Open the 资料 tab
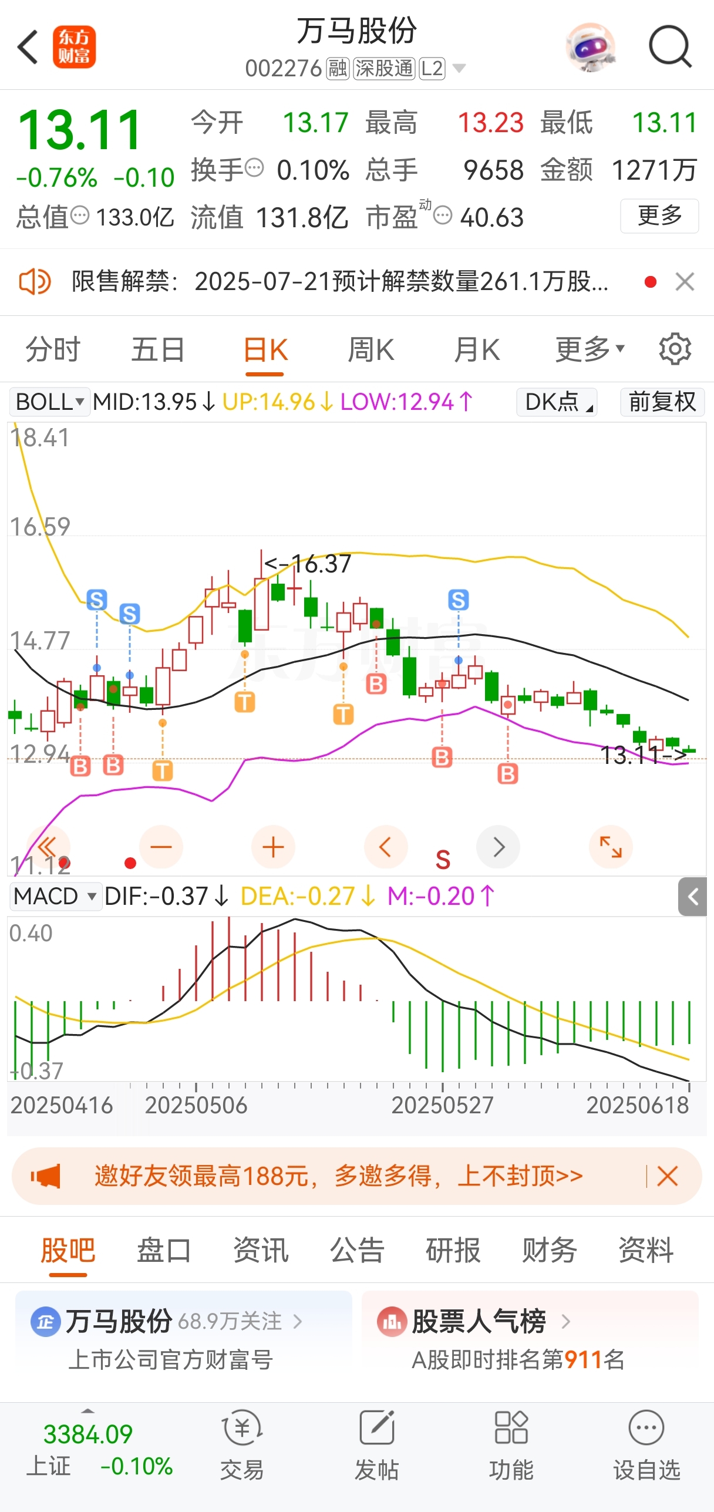Screen dimensions: 714x1512 pos(646,1250)
